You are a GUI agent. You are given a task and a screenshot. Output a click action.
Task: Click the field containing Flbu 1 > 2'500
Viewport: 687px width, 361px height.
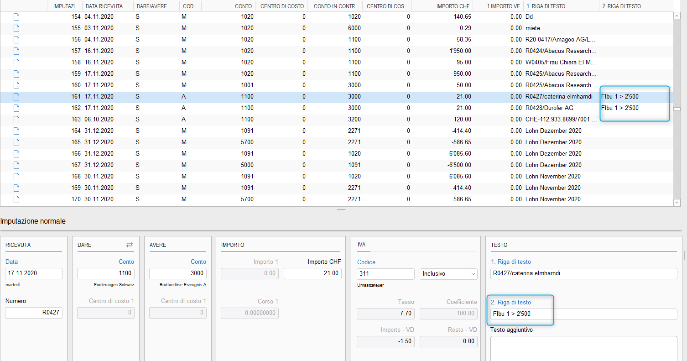click(x=583, y=314)
